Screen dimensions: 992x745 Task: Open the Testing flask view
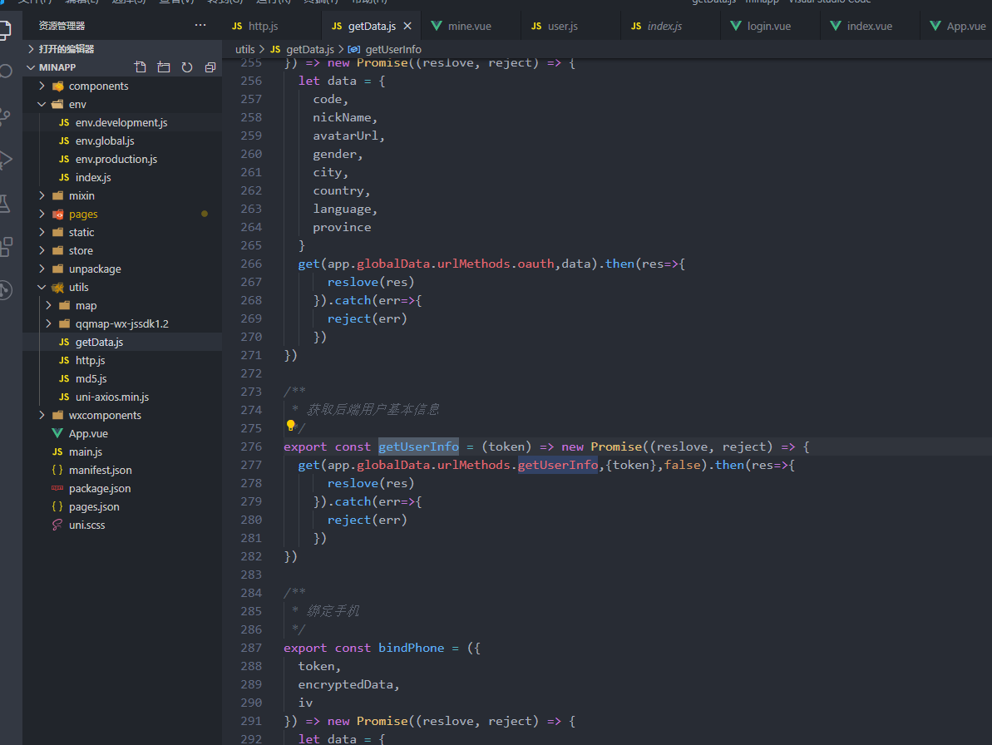(6, 204)
